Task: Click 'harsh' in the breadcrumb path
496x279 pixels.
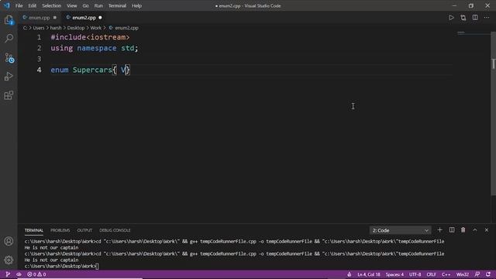Action: [x=56, y=28]
